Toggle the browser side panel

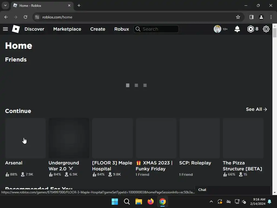point(251,17)
